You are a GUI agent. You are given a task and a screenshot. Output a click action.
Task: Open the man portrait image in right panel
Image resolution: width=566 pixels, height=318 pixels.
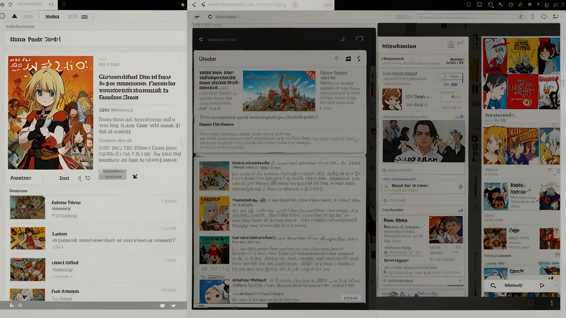pos(424,141)
